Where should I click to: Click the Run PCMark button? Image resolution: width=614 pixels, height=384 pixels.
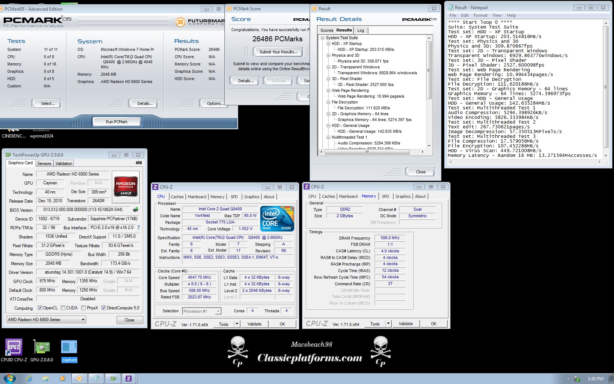pyautogui.click(x=117, y=122)
